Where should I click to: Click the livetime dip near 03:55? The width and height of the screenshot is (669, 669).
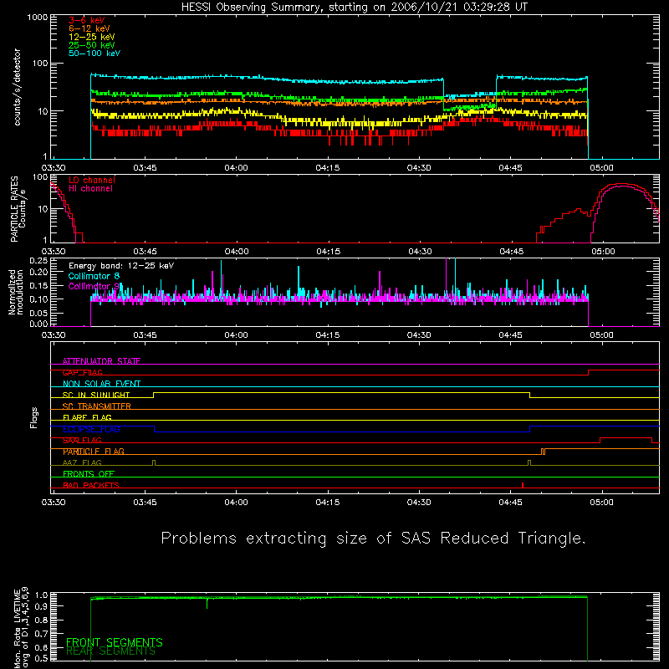[x=207, y=603]
